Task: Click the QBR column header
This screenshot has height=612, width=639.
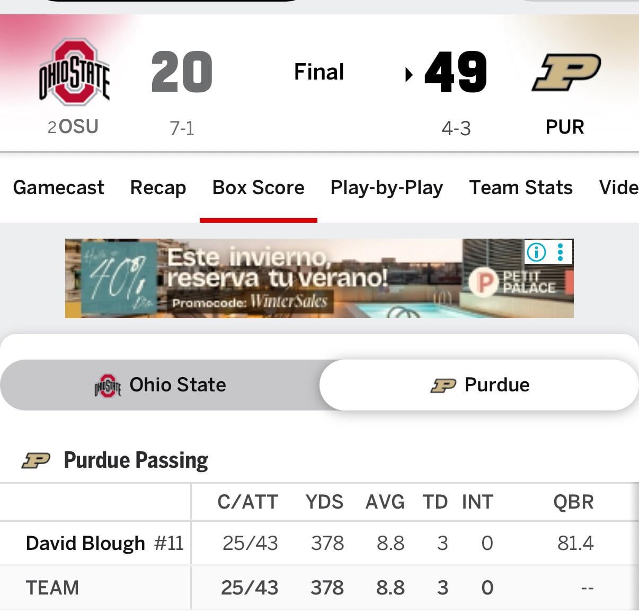Action: click(573, 502)
